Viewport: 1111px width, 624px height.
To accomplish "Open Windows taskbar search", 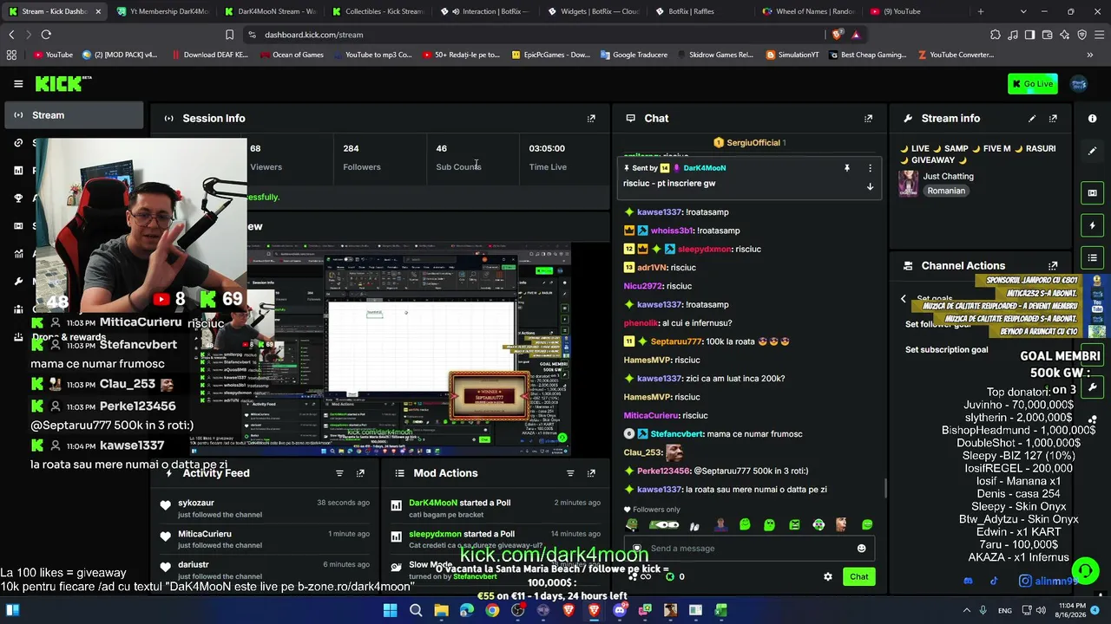I will coord(416,611).
